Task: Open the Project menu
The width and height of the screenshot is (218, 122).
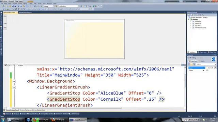Action: pos(15,4)
